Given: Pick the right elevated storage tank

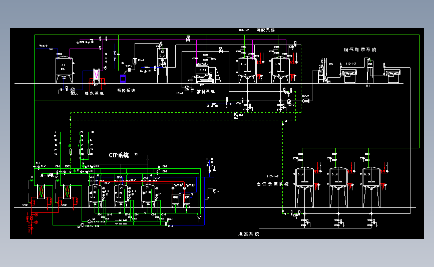Looking at the screenshot, I should (x=371, y=187).
